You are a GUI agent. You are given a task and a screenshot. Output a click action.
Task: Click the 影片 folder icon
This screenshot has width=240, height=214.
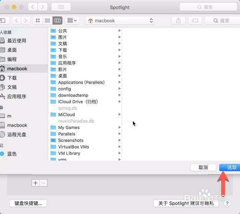point(53,69)
